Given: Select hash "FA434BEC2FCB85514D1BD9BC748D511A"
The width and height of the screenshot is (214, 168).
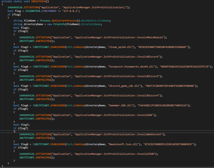Looking at the screenshot, I should tap(162, 105).
